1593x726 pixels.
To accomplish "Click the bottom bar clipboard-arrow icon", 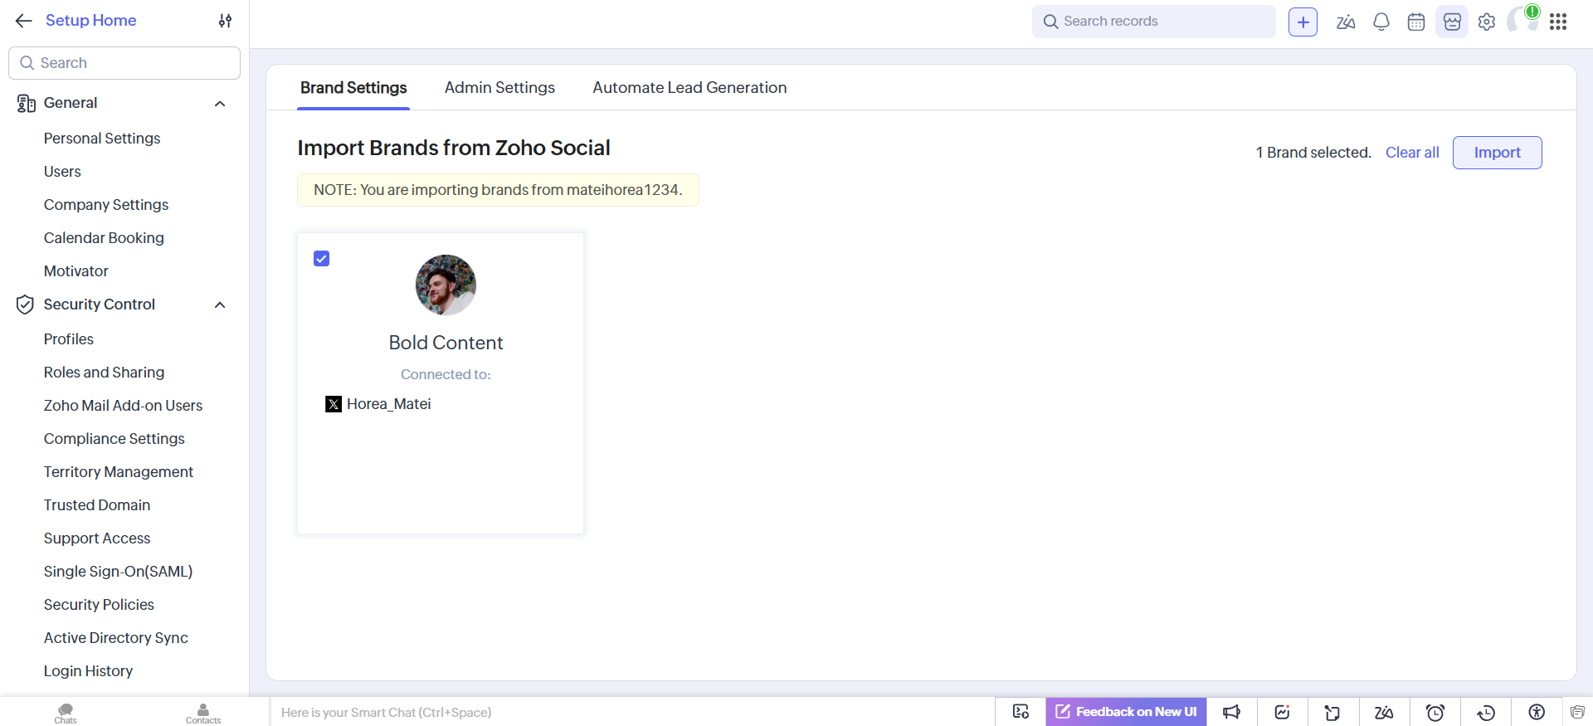I will (x=1333, y=712).
